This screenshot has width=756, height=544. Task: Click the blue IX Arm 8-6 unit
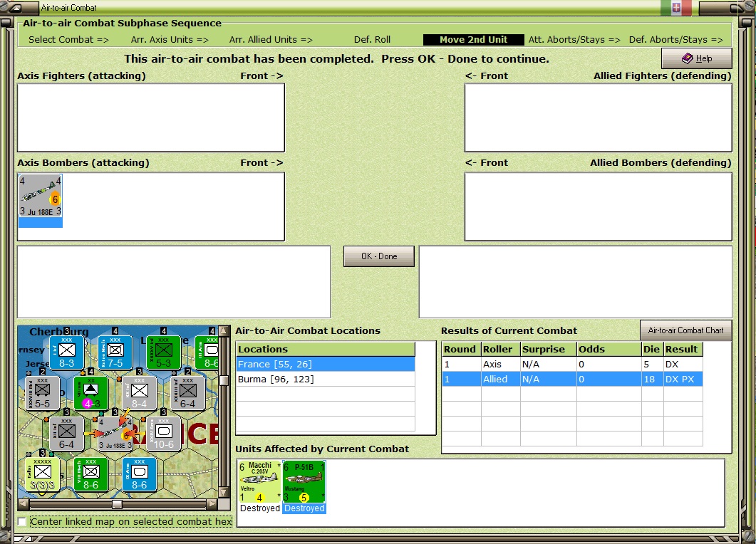[140, 475]
